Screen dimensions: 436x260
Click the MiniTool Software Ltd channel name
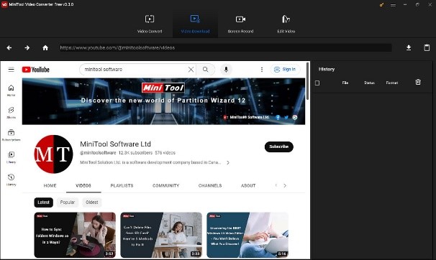(x=115, y=144)
